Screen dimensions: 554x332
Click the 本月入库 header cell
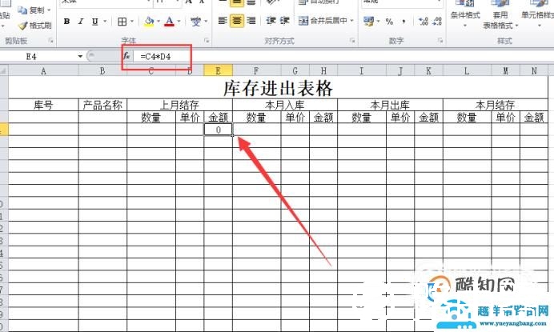285,105
